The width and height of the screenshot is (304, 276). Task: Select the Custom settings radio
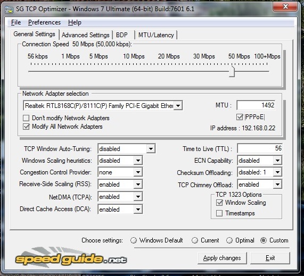264,240
